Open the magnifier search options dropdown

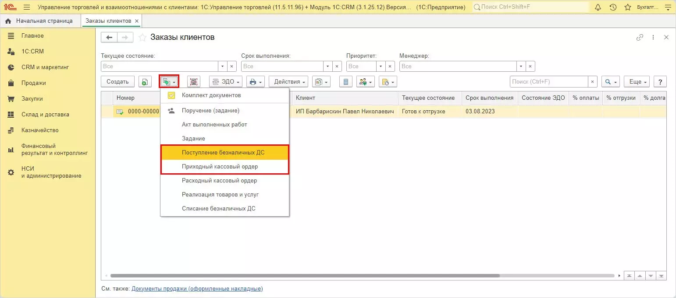click(x=610, y=82)
